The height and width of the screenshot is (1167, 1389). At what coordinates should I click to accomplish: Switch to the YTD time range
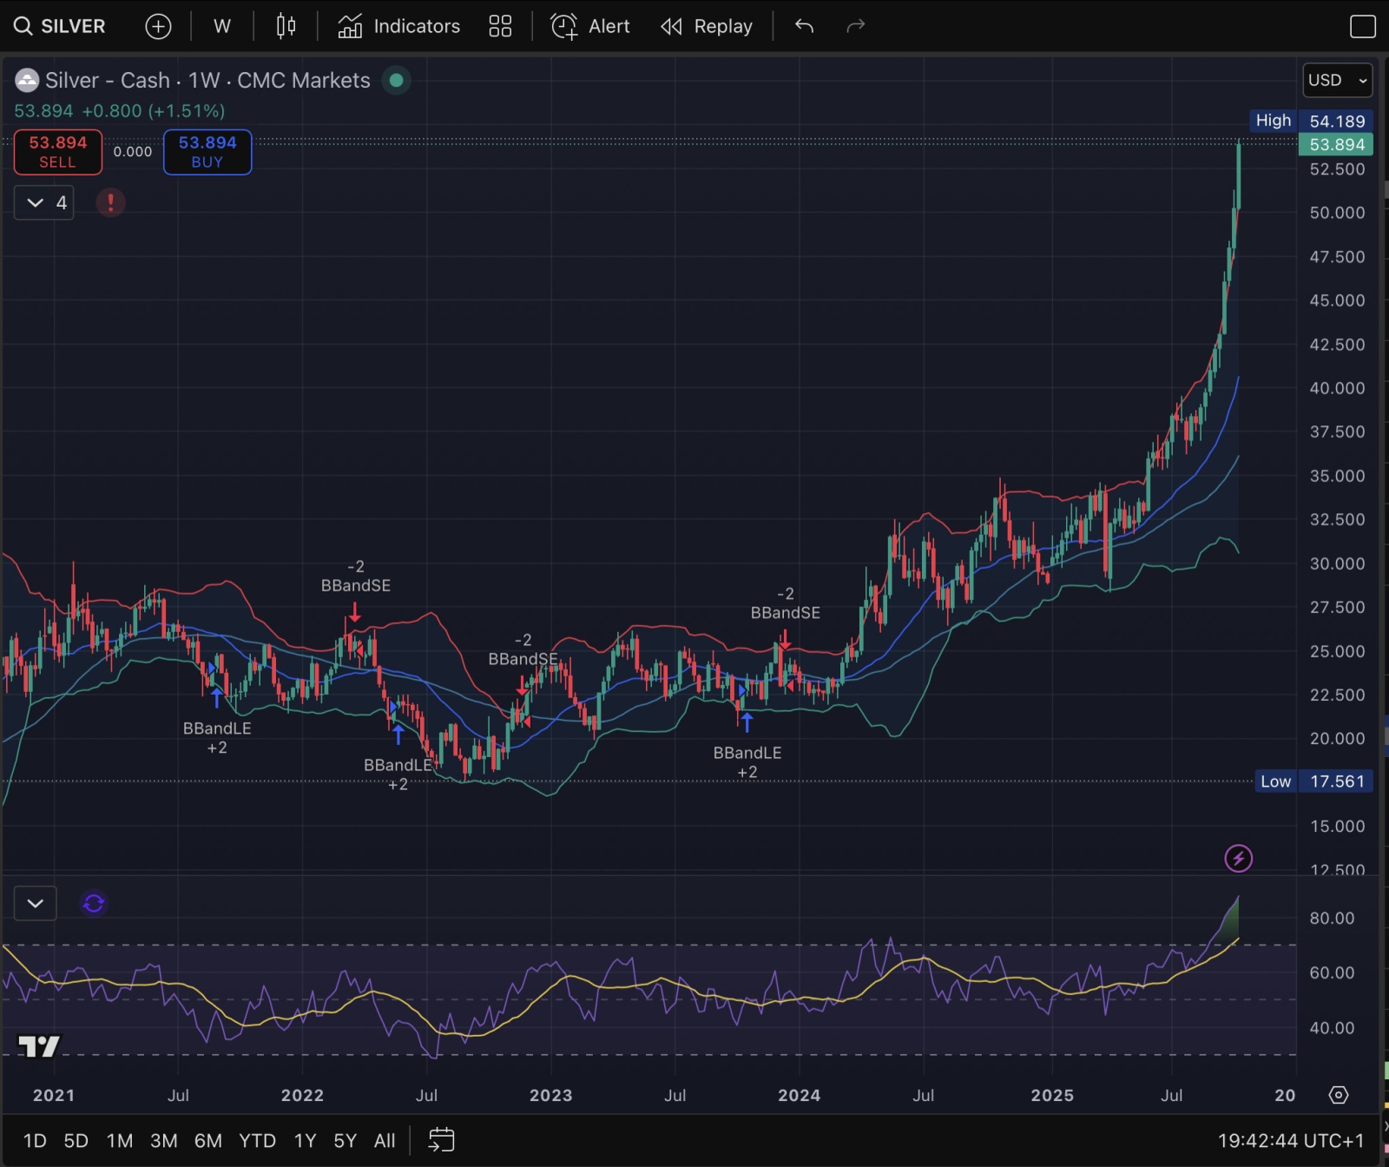257,1140
